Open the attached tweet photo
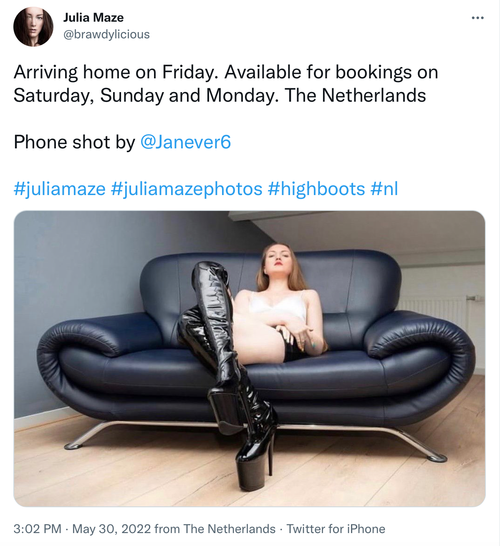 coord(250,358)
